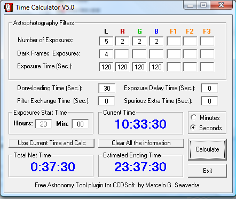236x199 pixels.
Task: Click the L Exposure Time field
Action: 106,67
